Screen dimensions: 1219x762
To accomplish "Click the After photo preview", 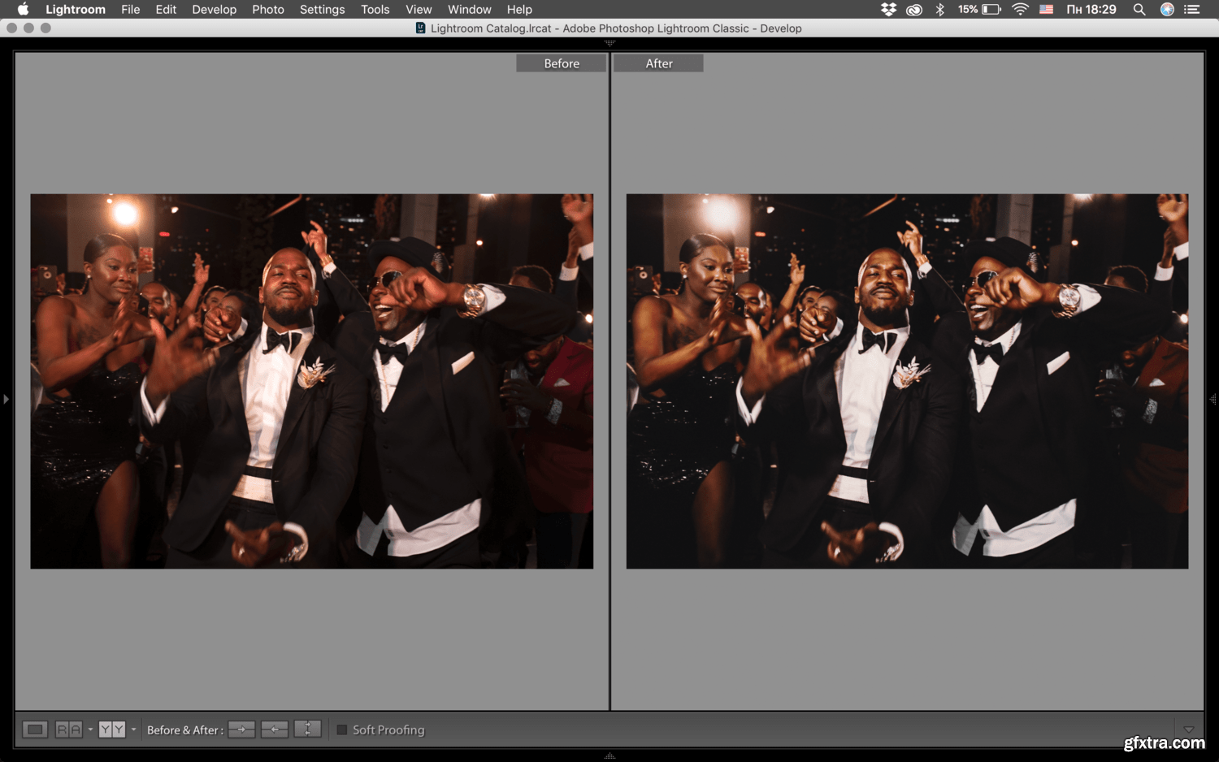I will (907, 381).
